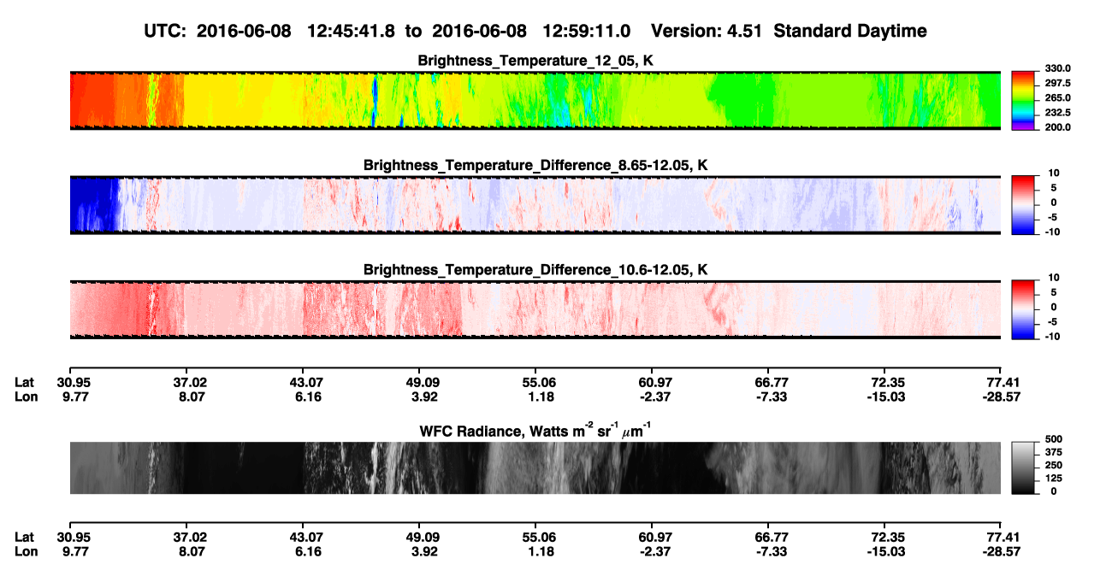Click the 265.0 colorbar label
The height and width of the screenshot is (570, 1112).
click(x=1059, y=98)
